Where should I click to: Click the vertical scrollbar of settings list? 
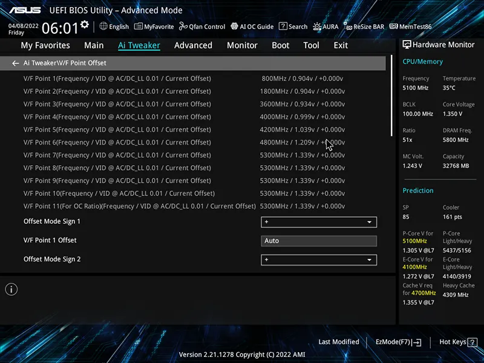click(391, 96)
